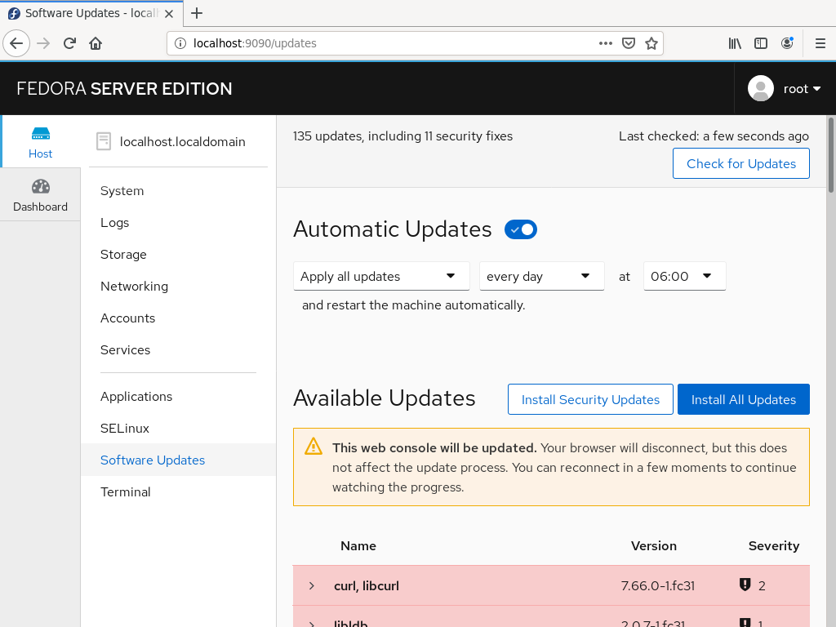This screenshot has width=836, height=627.
Task: Click Install All Updates button
Action: [x=743, y=399]
